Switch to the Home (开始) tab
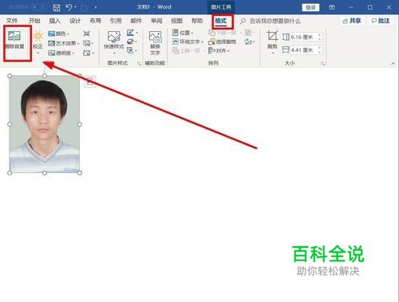Screen dimensions: 399x302 (34, 21)
